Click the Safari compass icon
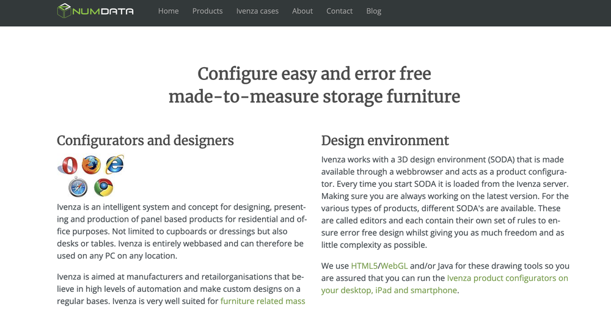 click(x=78, y=187)
